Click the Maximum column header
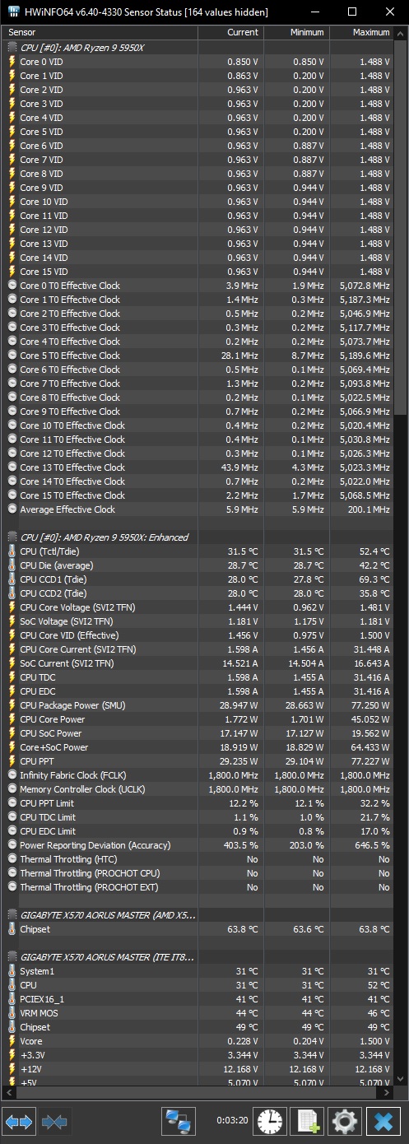 pos(362,32)
